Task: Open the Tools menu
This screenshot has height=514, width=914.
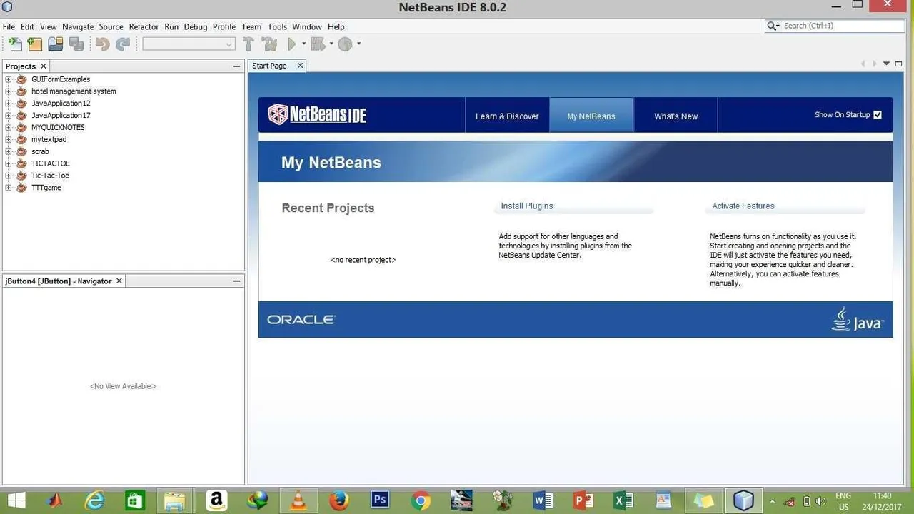Action: pyautogui.click(x=277, y=26)
